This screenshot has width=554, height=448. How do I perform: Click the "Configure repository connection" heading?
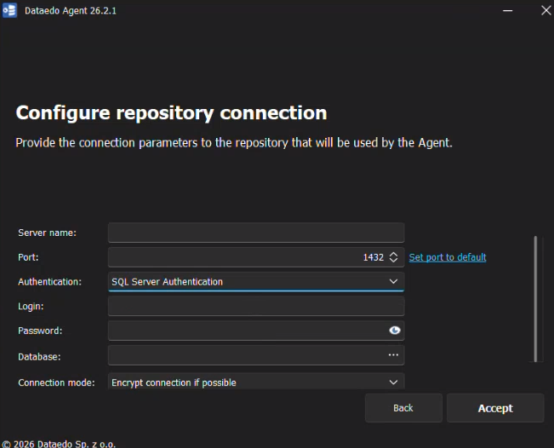pyautogui.click(x=171, y=113)
